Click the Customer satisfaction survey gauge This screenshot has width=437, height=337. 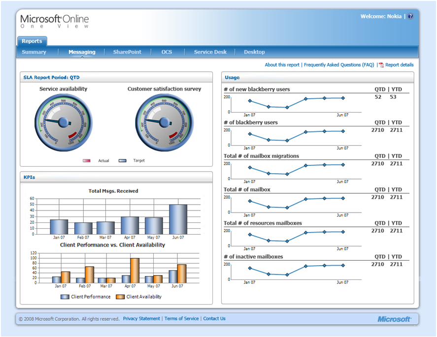coord(165,123)
